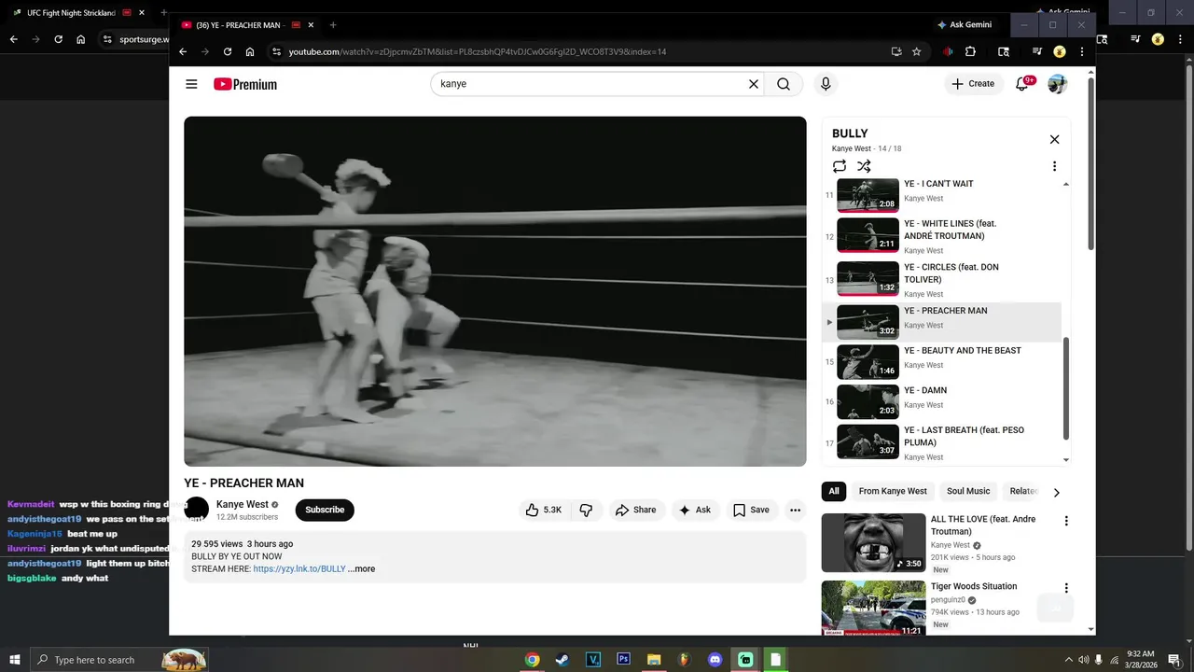
Task: Open browser home page in YouTube window
Action: 250,51
